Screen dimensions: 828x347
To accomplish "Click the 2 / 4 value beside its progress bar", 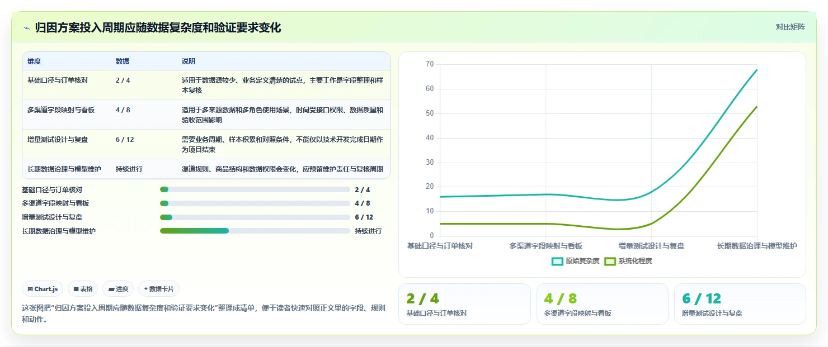I will click(x=362, y=190).
